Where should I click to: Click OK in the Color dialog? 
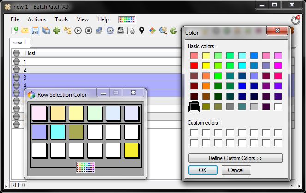[x=203, y=170]
